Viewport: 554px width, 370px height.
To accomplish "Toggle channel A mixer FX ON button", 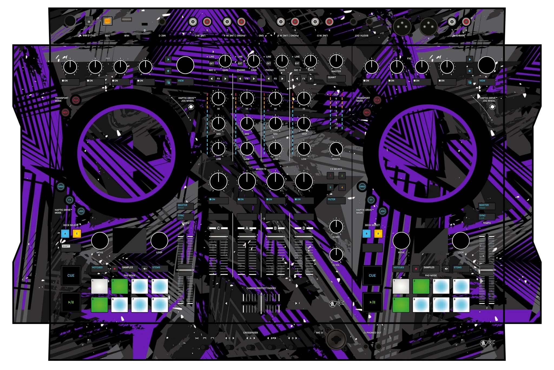I will click(x=247, y=201).
